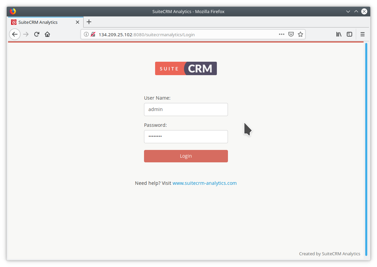Click the site information icon in address bar
Viewport: 377px width, 267px height.
pos(86,34)
